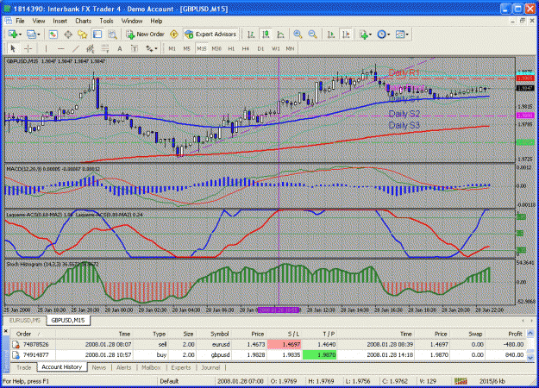Switch timeframe to H1
Image resolution: width=539 pixels, height=388 pixels.
(231, 49)
